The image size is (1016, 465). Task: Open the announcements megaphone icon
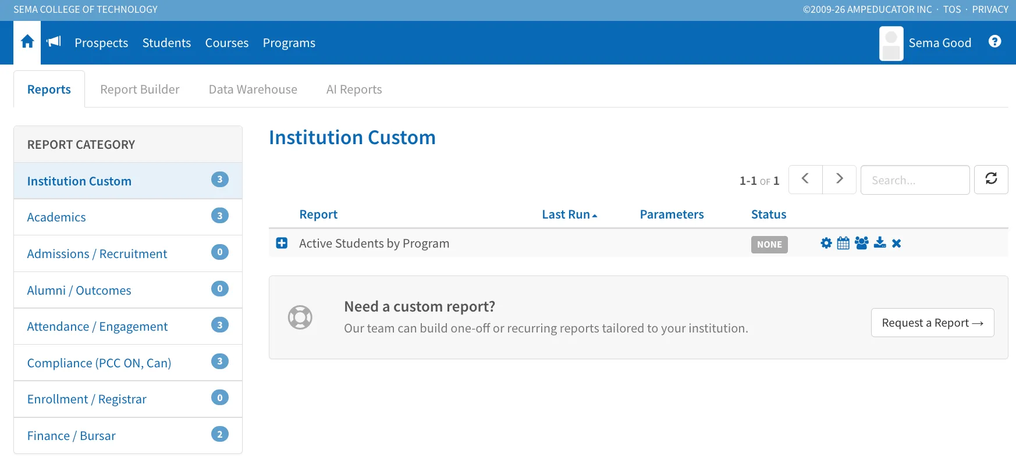click(54, 42)
